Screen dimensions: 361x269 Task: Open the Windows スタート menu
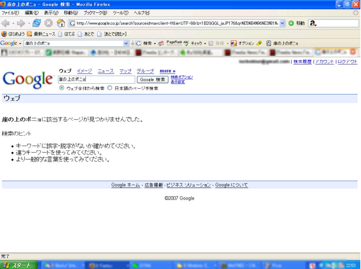(18, 265)
